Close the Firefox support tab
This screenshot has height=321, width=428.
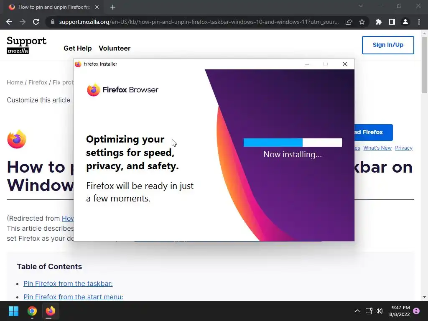coord(97,7)
